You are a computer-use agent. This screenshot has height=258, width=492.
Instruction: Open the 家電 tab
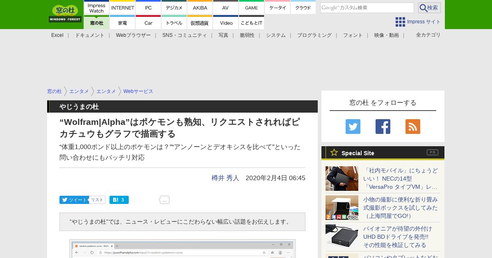point(123,23)
